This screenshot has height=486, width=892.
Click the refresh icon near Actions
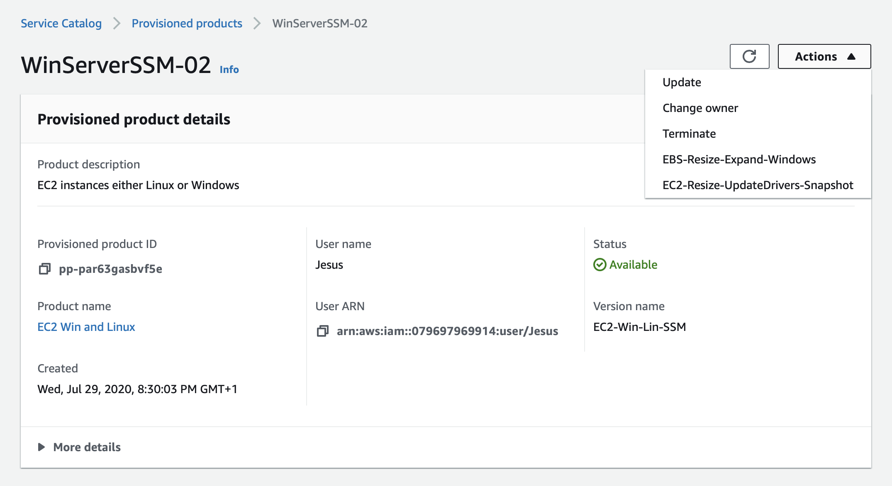pos(749,56)
